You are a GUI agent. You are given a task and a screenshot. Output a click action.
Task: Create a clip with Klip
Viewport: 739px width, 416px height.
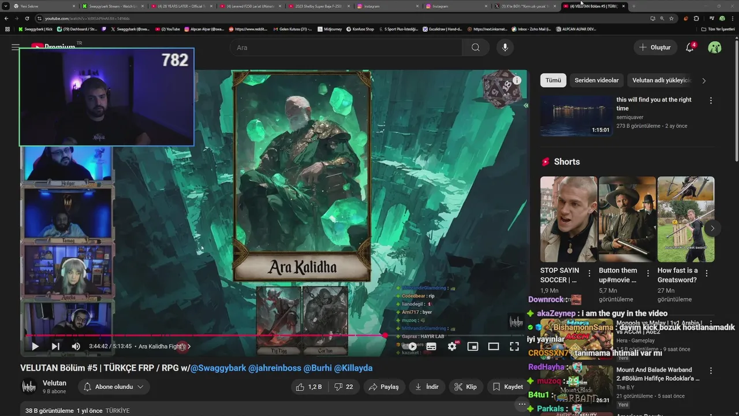tap(465, 387)
